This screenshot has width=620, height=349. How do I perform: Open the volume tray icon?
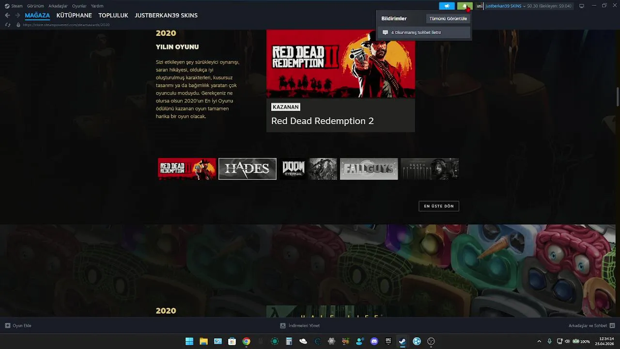click(x=567, y=341)
